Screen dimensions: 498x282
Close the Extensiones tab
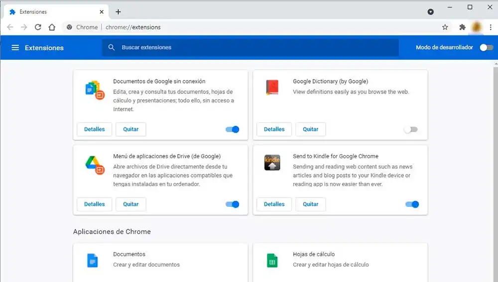102,12
